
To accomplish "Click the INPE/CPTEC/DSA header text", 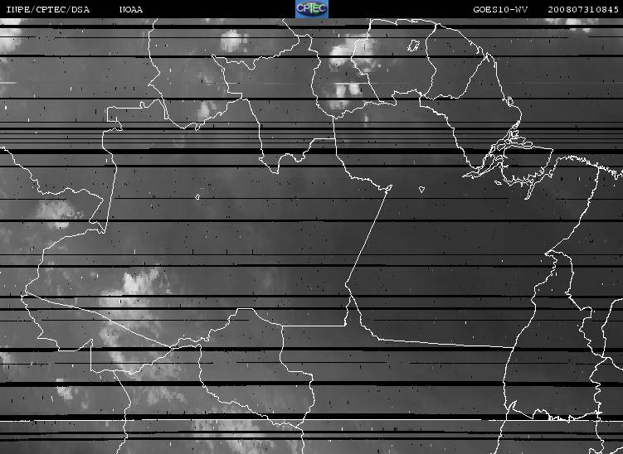I will click(48, 9).
